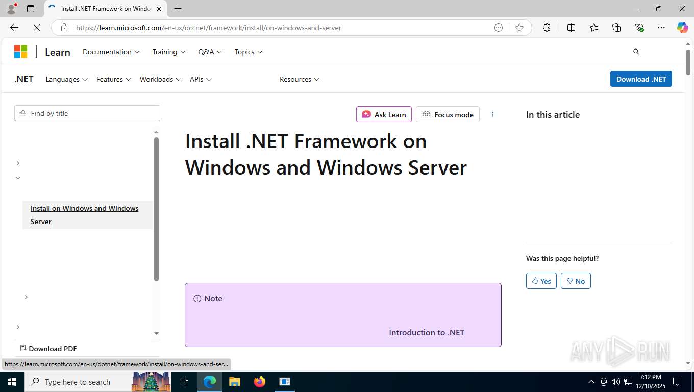
Task: Close the Install .NET Framework tab
Action: click(159, 9)
